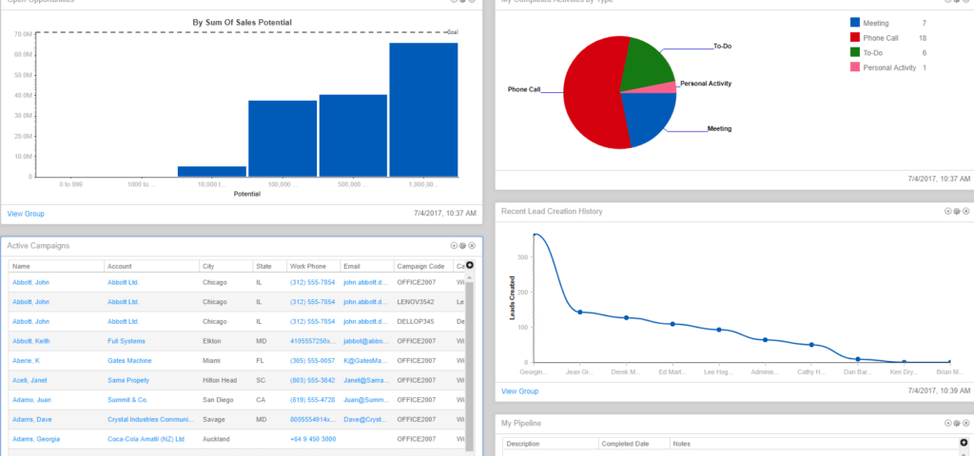Click the plus icon on Active Campaigns table
Screen dimensions: 974x456
pyautogui.click(x=470, y=265)
